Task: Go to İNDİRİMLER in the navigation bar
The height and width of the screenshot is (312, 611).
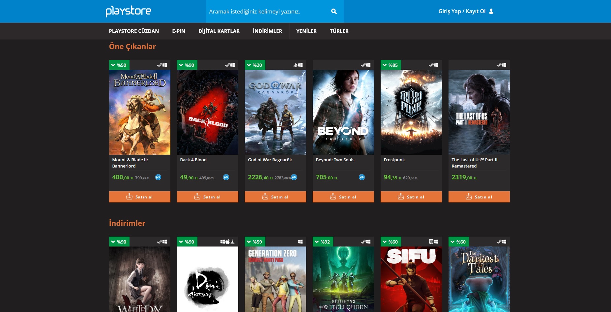Action: pos(268,31)
